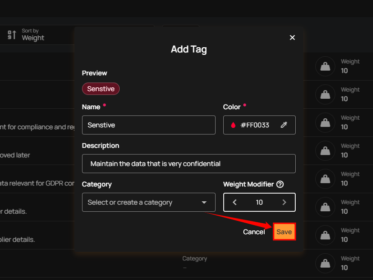Viewport: 373px width, 280px height.
Task: Click the Name field containing Senstive
Action: coord(149,125)
